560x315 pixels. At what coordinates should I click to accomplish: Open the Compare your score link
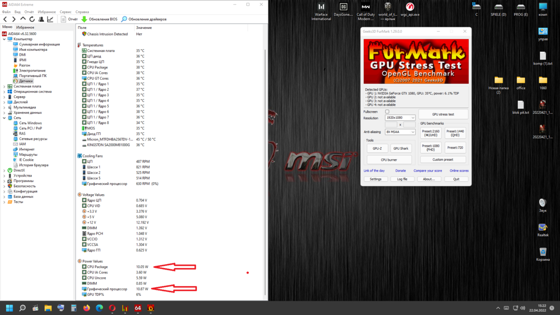click(428, 171)
